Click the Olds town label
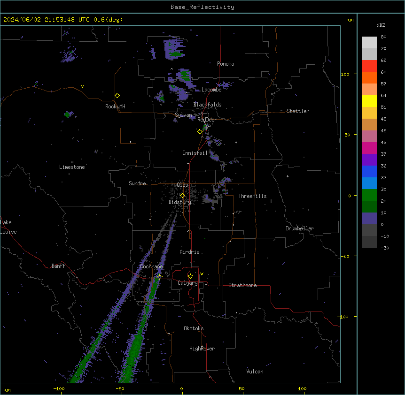Screen dimensions: 405x395 (x=182, y=185)
